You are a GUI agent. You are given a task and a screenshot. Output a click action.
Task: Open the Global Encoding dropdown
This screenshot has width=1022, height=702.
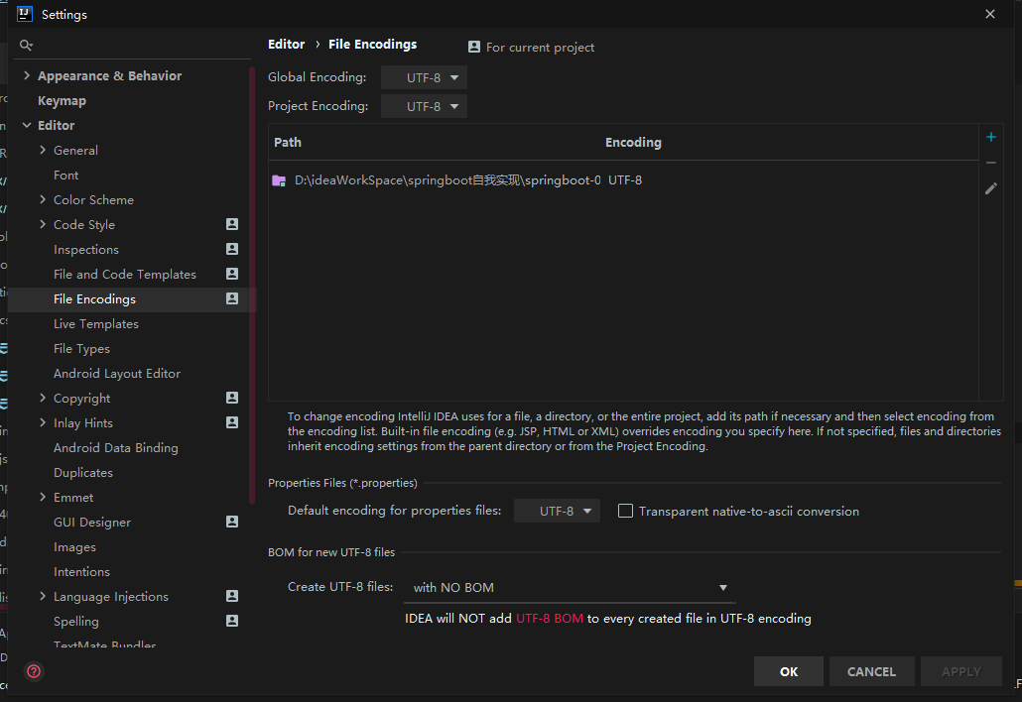coord(424,77)
